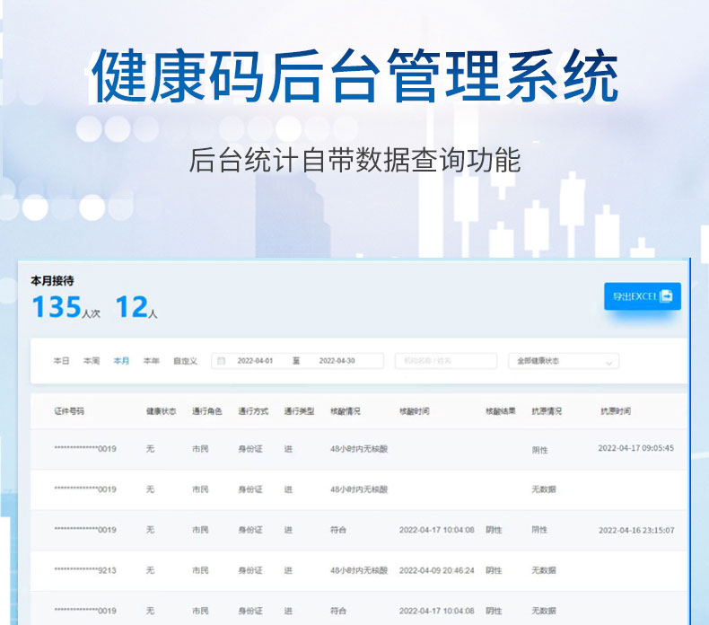709x625 pixels.
Task: Choose the 本年 filter tab
Action: coord(151,361)
